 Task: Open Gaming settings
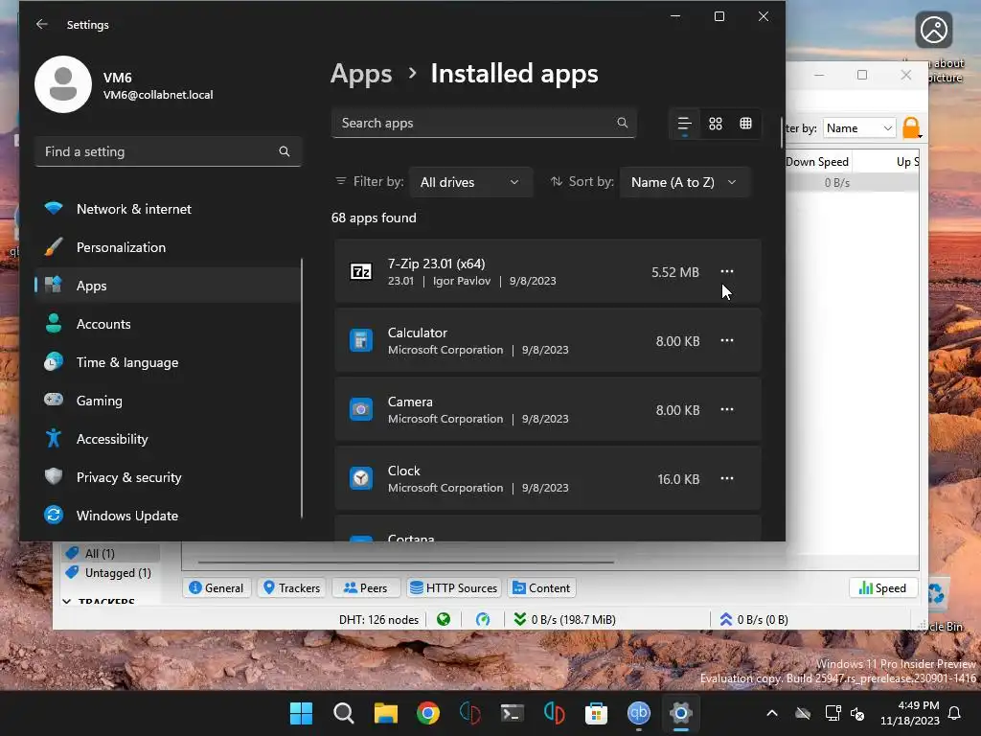[168, 401]
